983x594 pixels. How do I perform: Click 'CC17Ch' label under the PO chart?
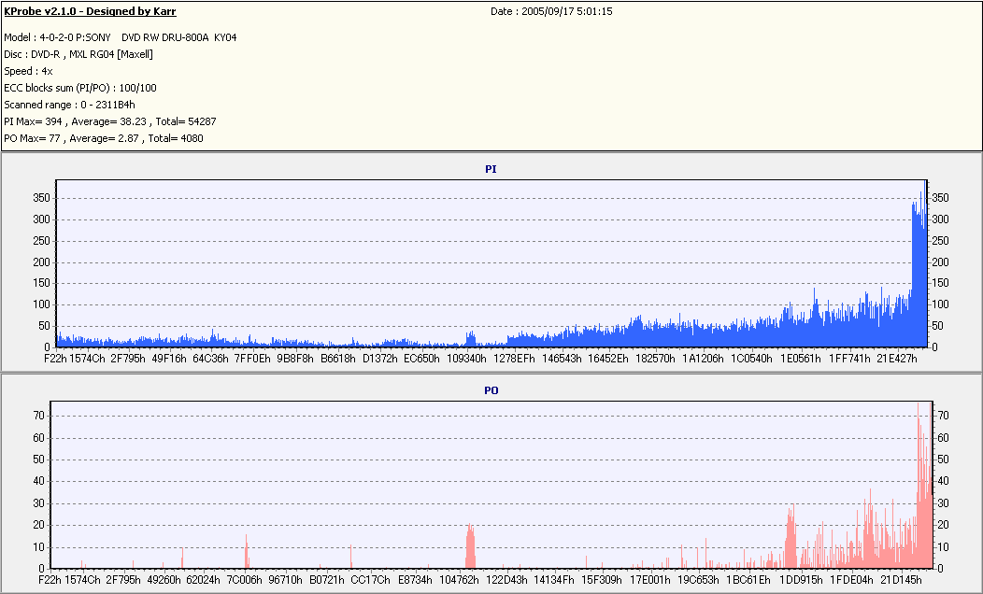click(370, 580)
